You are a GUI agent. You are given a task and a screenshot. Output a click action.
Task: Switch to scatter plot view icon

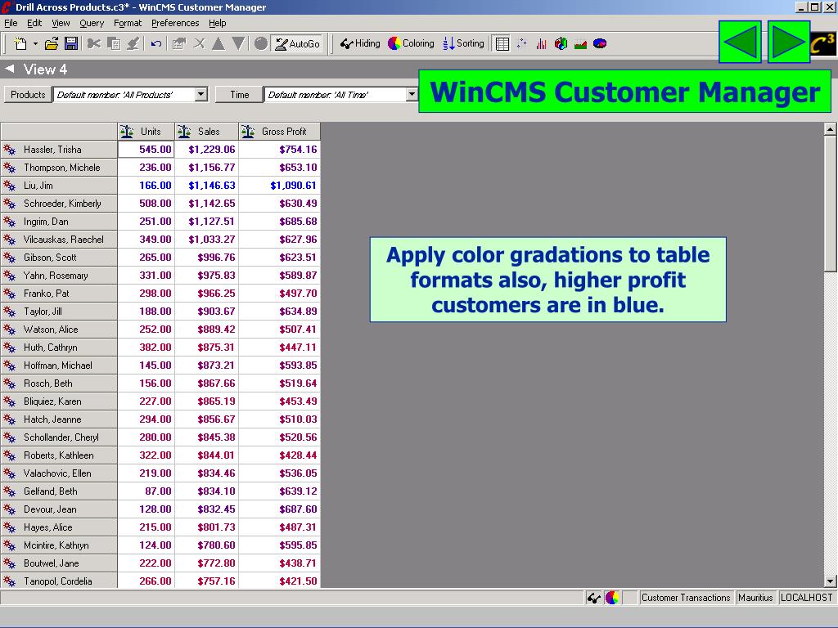click(522, 44)
